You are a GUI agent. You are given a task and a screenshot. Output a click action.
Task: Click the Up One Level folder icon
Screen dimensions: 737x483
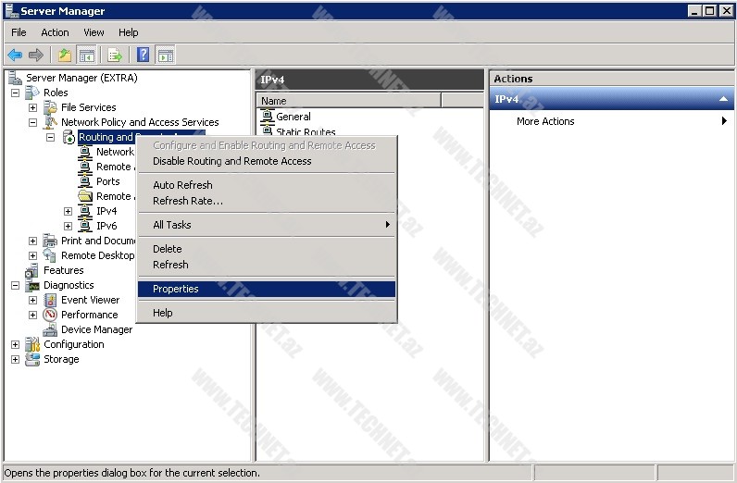click(x=64, y=55)
